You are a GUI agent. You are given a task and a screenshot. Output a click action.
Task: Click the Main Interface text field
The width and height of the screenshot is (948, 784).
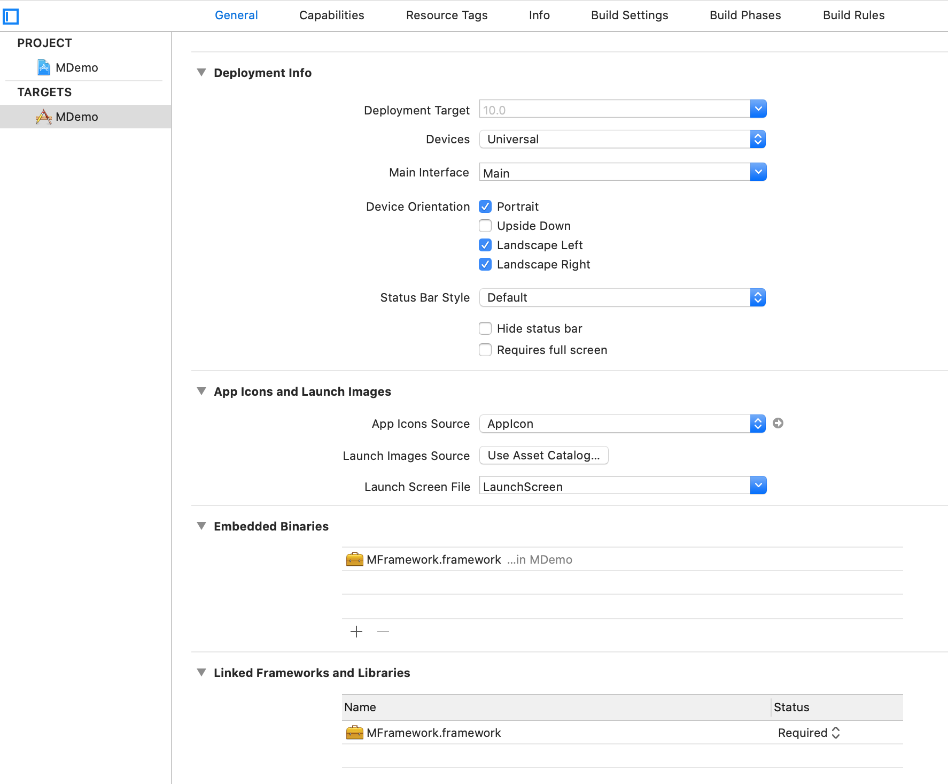click(615, 172)
